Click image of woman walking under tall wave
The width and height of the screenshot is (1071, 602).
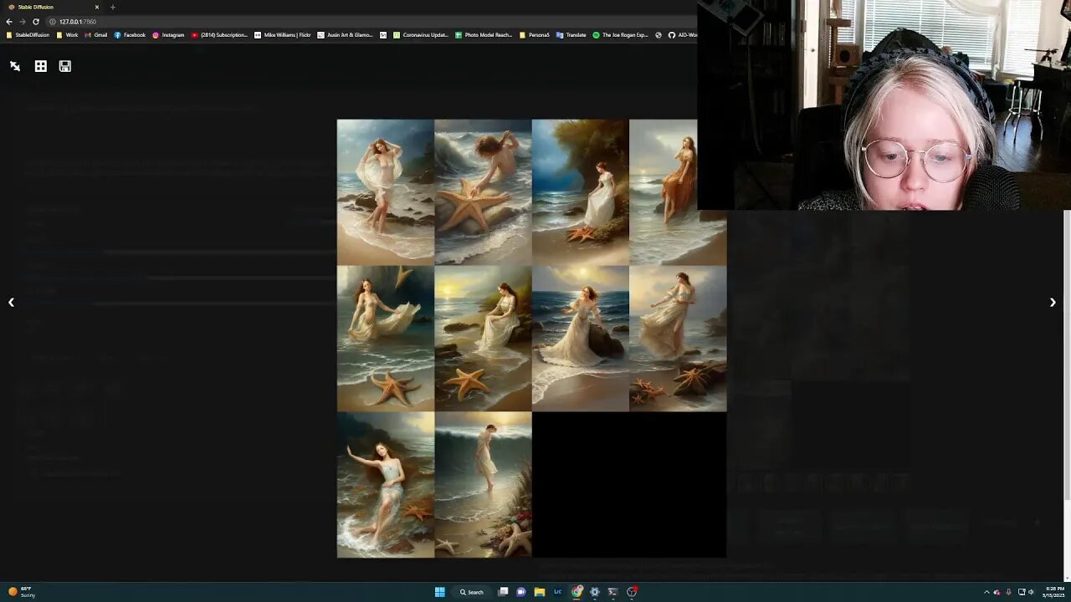click(x=483, y=485)
